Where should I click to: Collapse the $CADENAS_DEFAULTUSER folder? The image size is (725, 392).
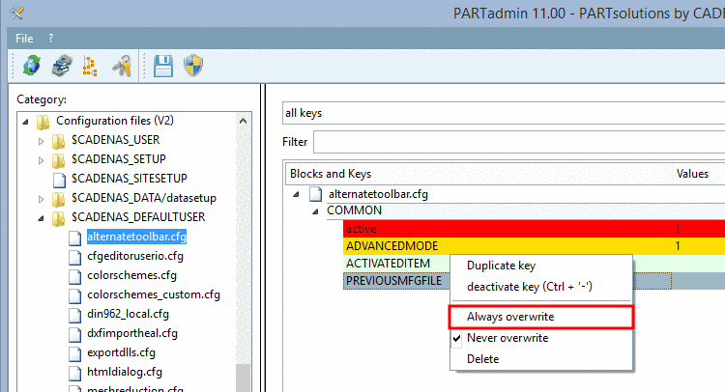point(42,218)
